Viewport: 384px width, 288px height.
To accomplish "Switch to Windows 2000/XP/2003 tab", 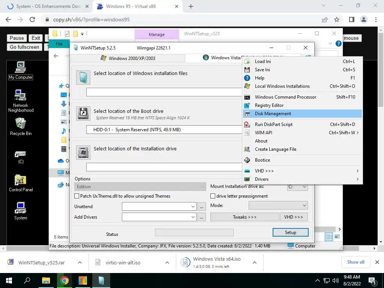I will pyautogui.click(x=128, y=58).
